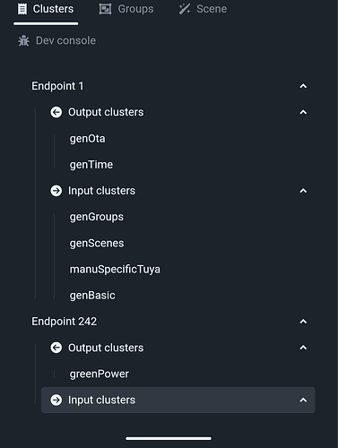Collapse Endpoint 1 Output clusters chevron
The height and width of the screenshot is (448, 338).
click(303, 112)
